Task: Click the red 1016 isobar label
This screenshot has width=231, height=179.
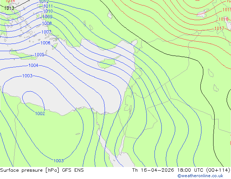Action: tap(223, 19)
